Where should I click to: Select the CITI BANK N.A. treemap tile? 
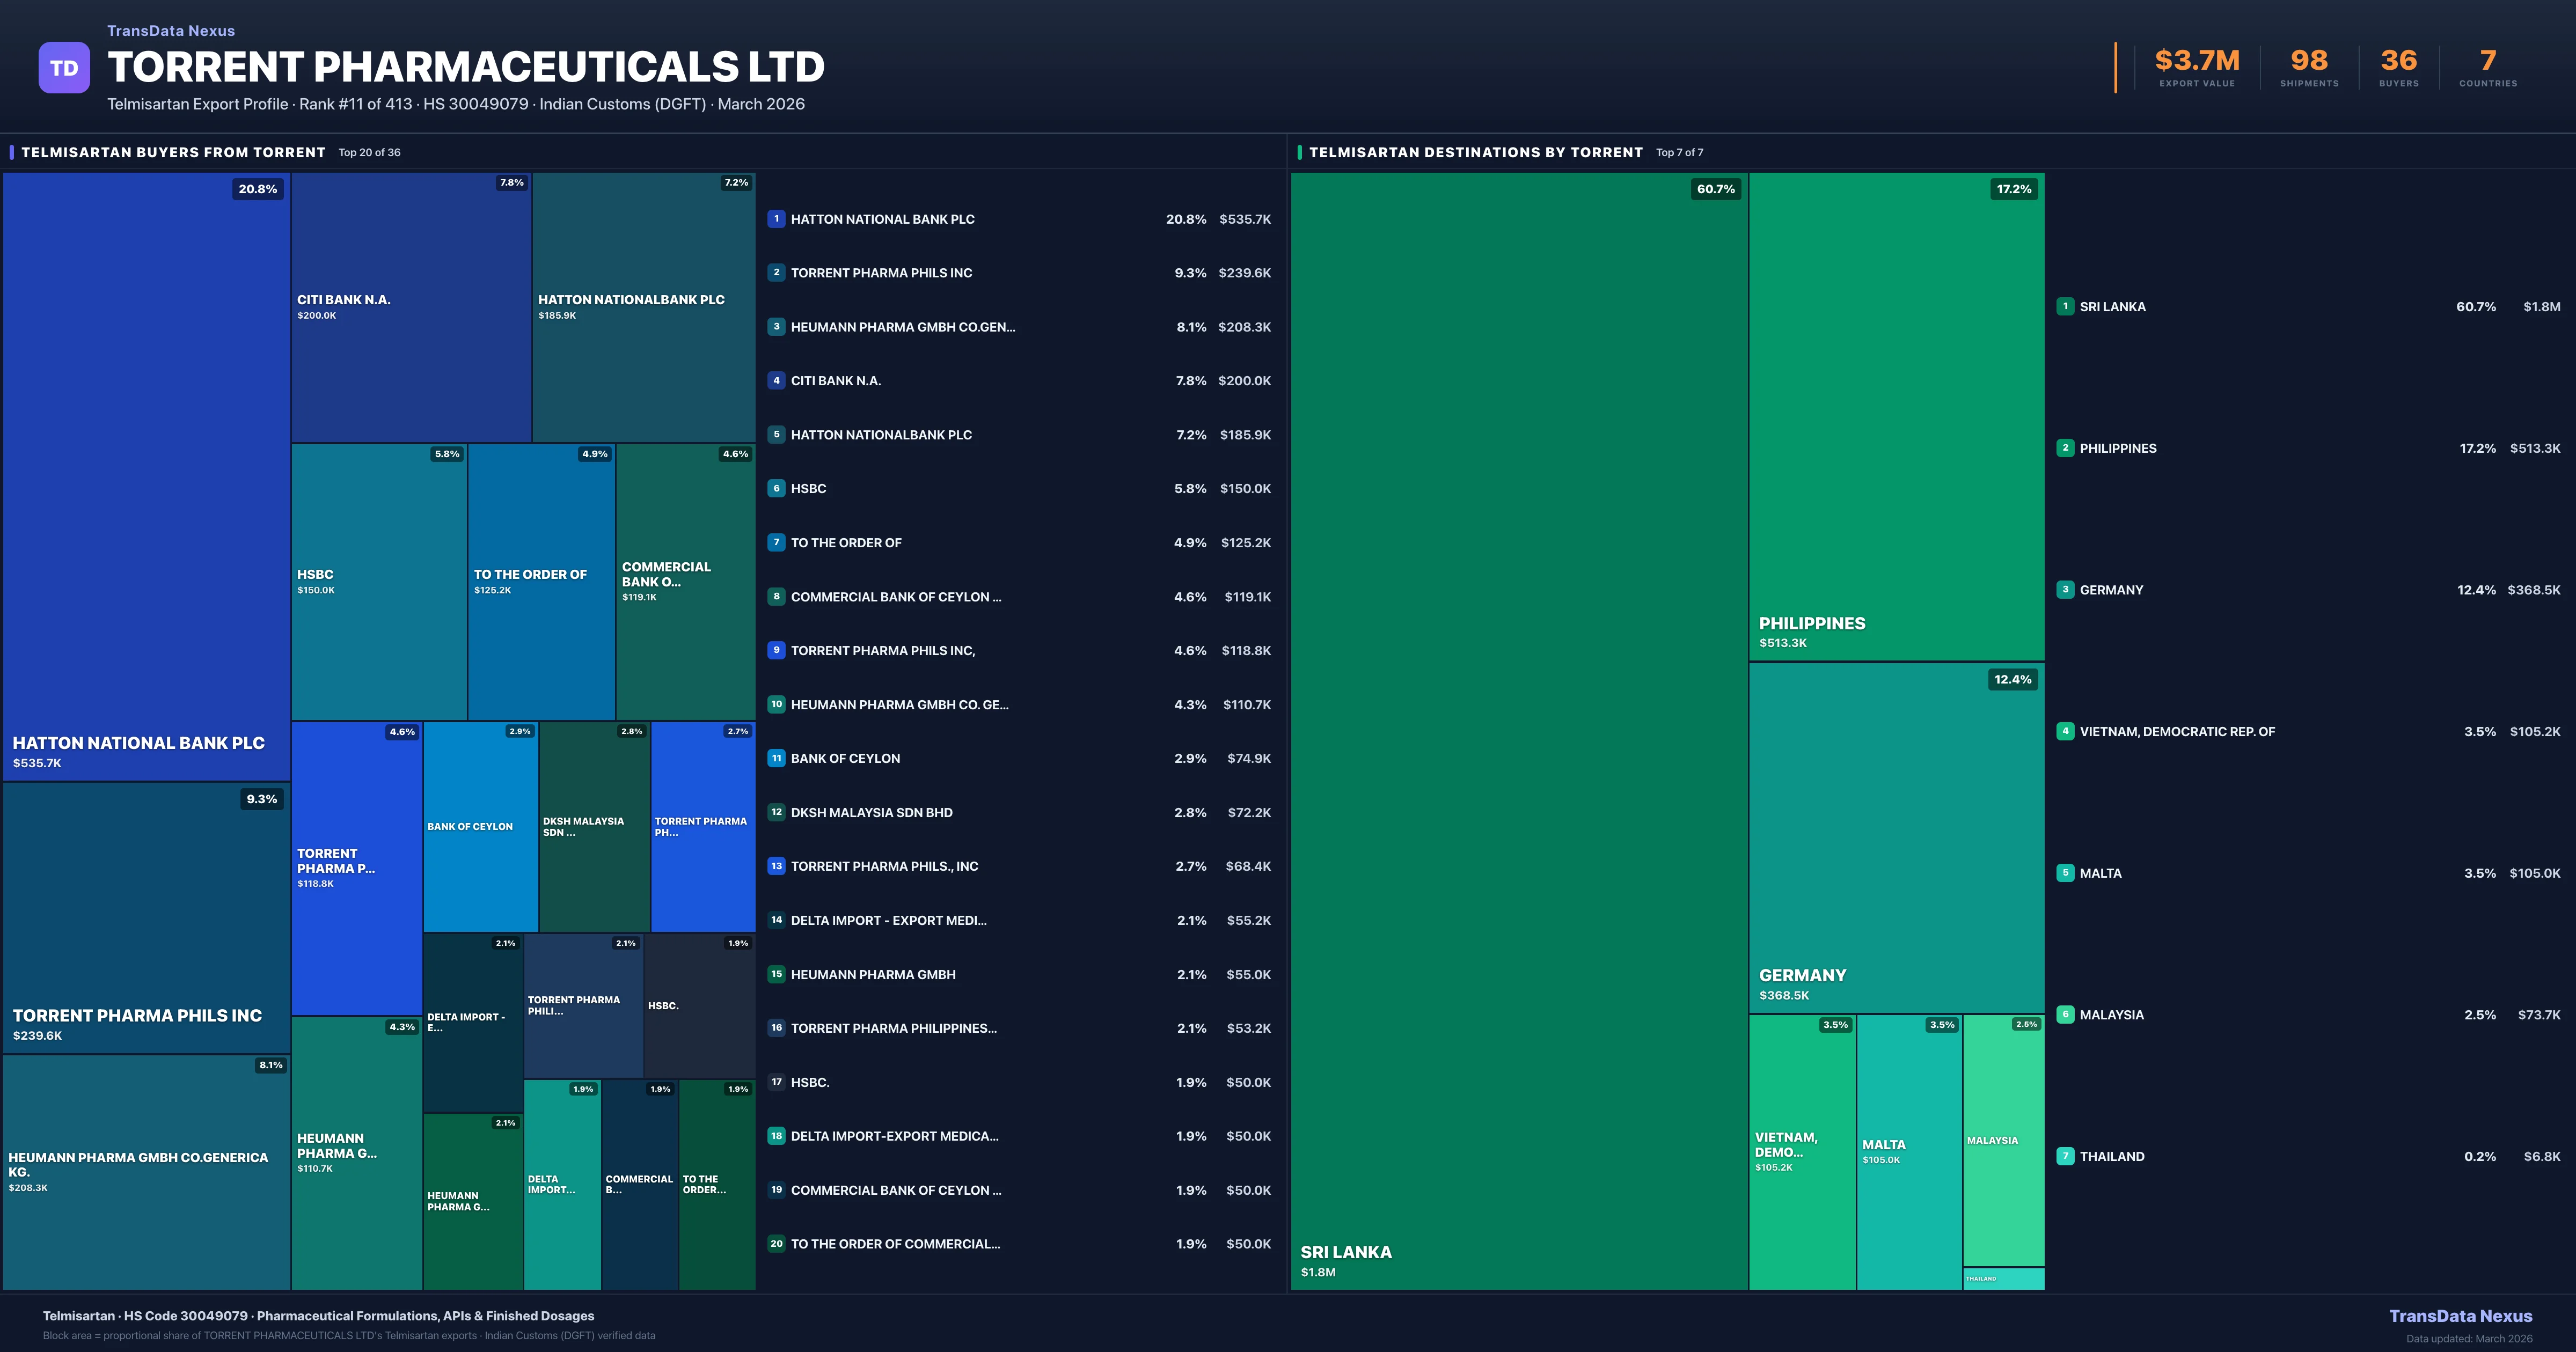tap(411, 307)
